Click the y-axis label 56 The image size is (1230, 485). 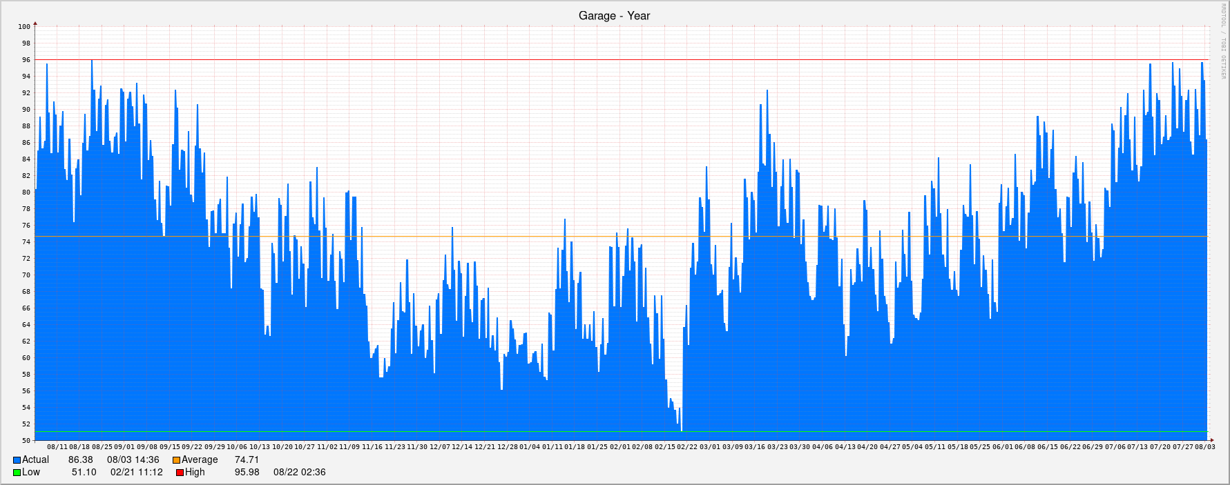(26, 391)
